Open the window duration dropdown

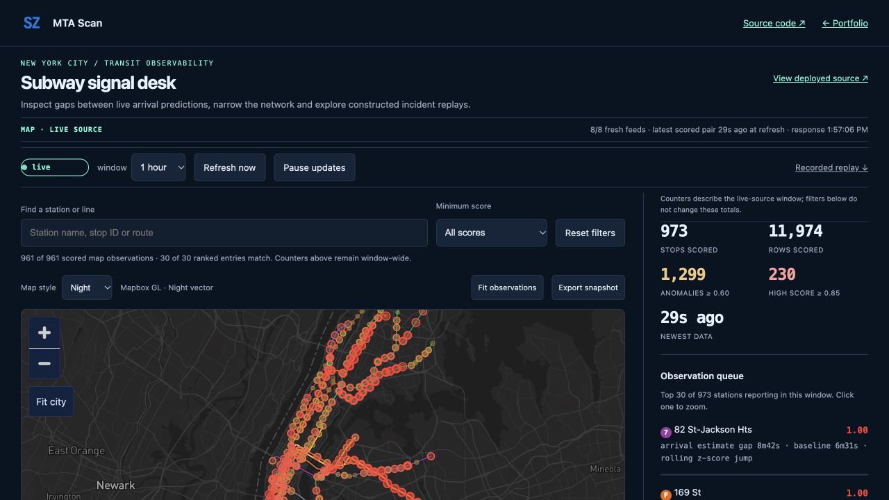tap(158, 167)
